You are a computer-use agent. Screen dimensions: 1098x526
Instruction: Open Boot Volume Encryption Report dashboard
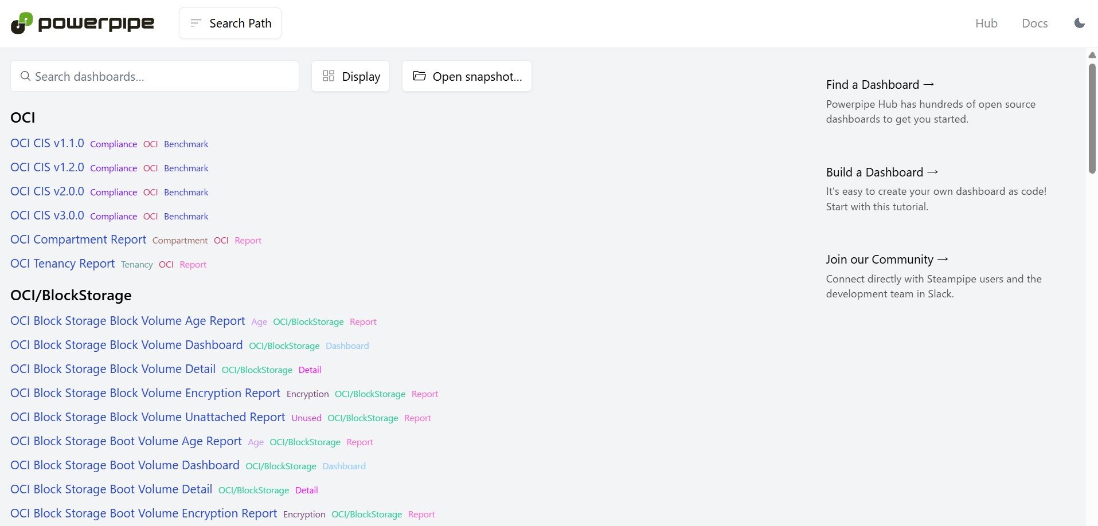pos(143,513)
